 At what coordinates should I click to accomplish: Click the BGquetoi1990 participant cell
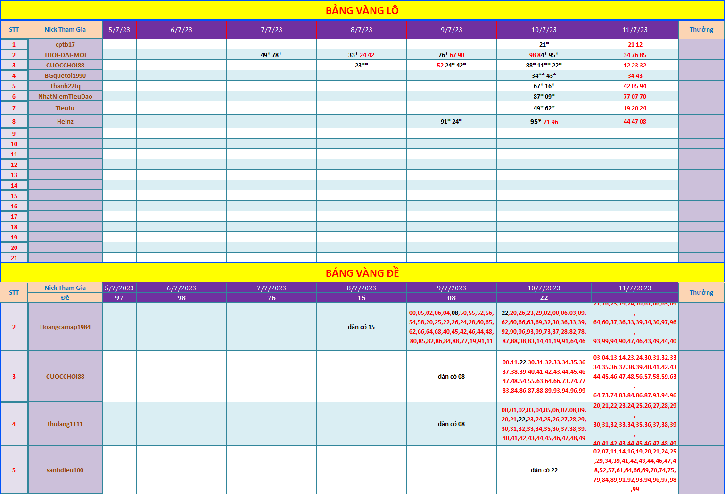tap(65, 75)
